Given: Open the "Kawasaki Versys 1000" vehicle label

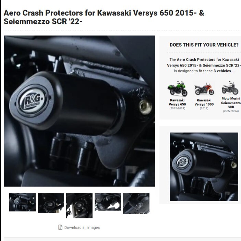Looking at the screenshot, I should (x=204, y=102).
